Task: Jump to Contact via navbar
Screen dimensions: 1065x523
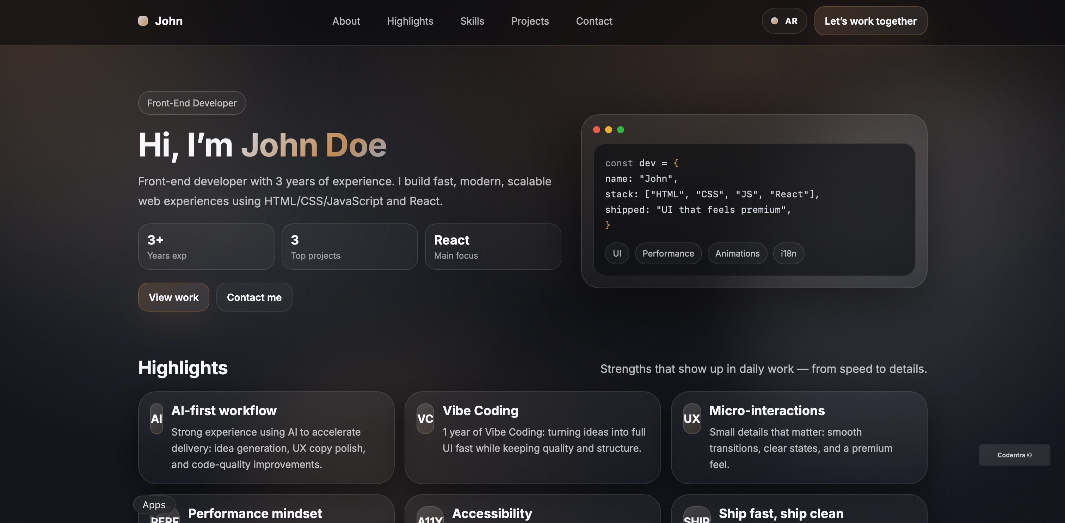Action: (594, 21)
